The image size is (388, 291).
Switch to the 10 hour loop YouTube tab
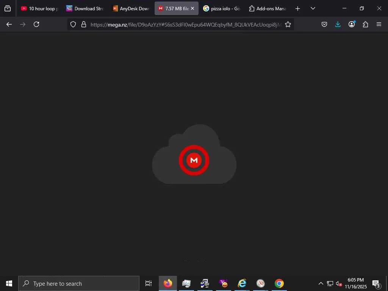click(x=39, y=8)
